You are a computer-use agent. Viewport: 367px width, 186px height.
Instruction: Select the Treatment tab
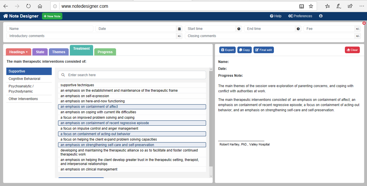point(81,50)
